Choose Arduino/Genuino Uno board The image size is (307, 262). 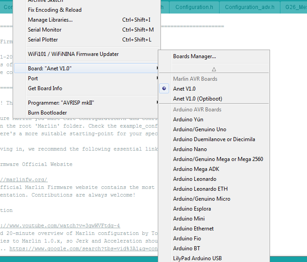(x=214, y=129)
